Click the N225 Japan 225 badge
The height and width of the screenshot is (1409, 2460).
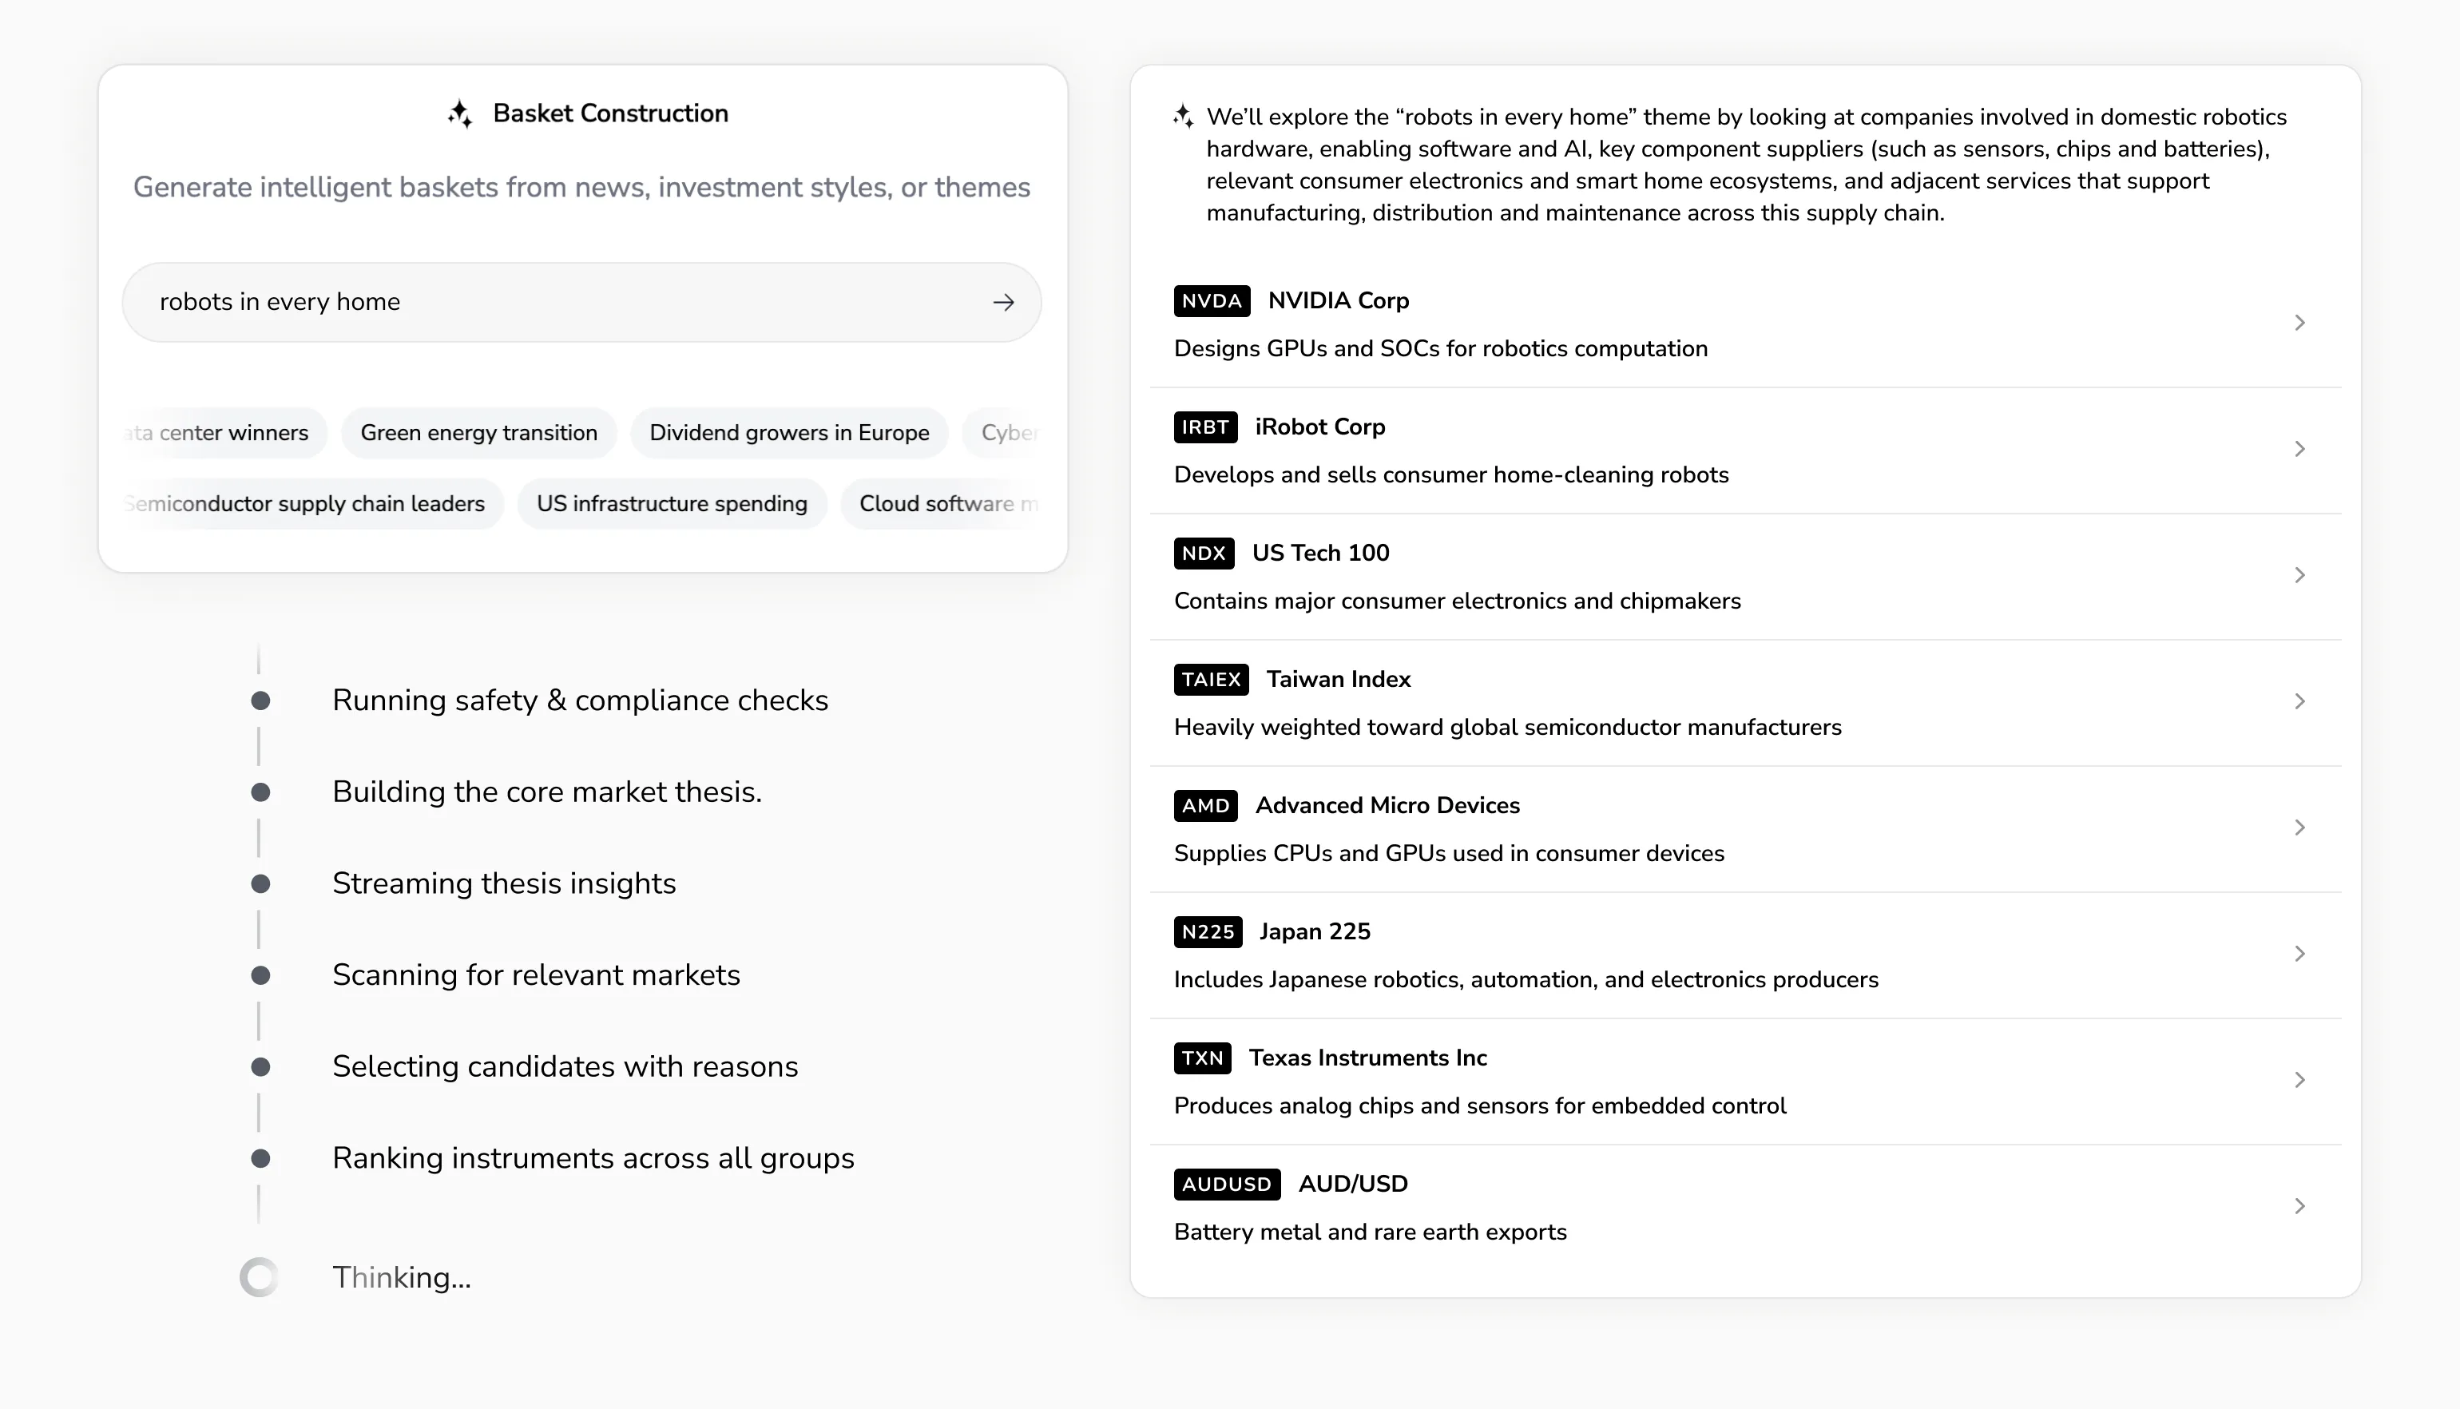click(x=1208, y=932)
